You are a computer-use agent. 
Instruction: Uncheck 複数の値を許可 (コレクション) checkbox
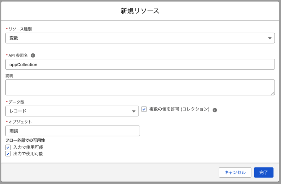(144, 109)
